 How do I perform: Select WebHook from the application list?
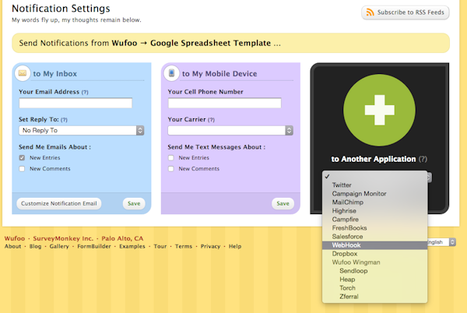click(x=374, y=245)
